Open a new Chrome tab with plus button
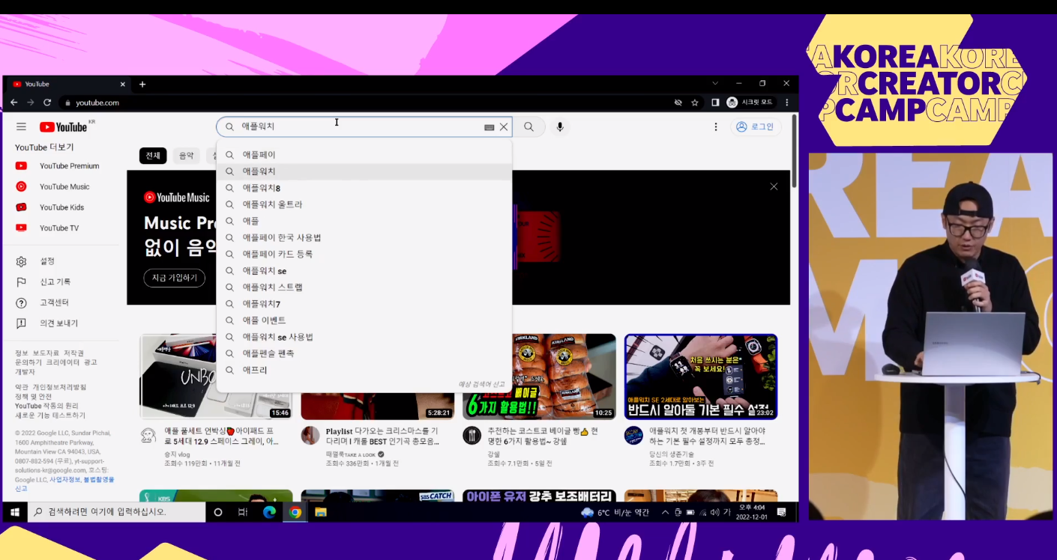This screenshot has width=1057, height=560. click(x=142, y=84)
